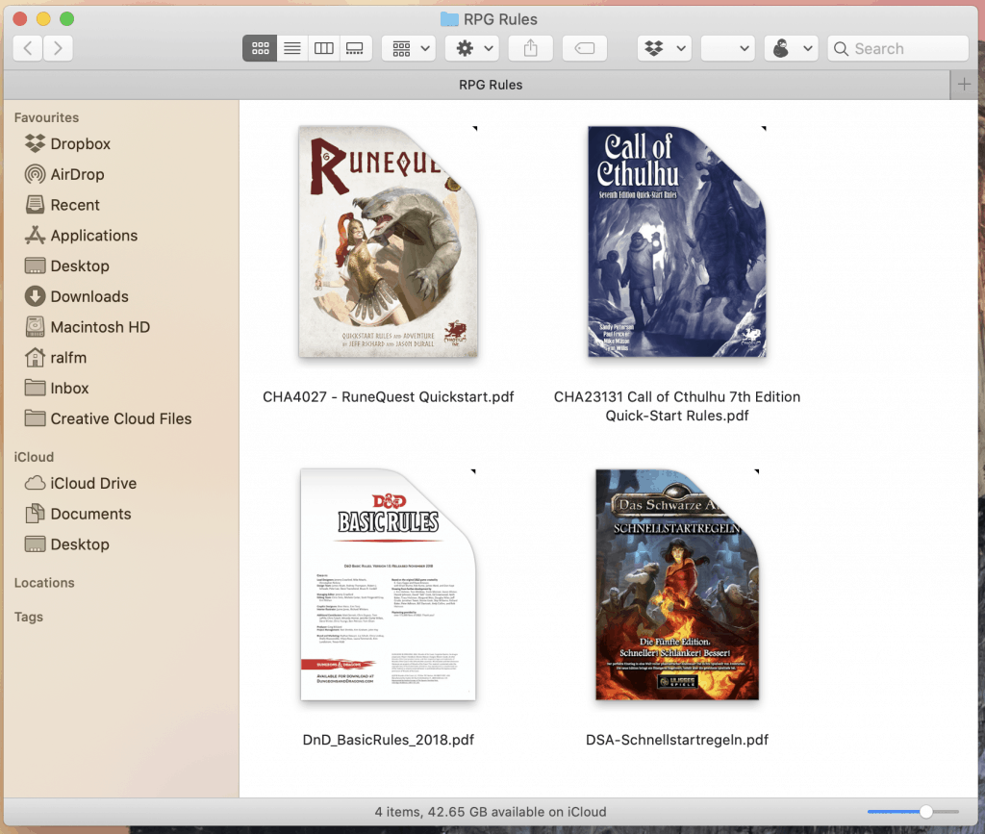985x834 pixels.
Task: Click the iCloud sidebar heading
Action: point(34,457)
